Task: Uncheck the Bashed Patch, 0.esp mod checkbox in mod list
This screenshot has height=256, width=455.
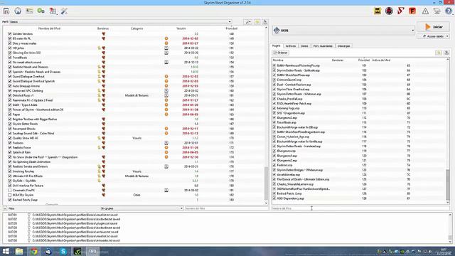Action: point(9,200)
